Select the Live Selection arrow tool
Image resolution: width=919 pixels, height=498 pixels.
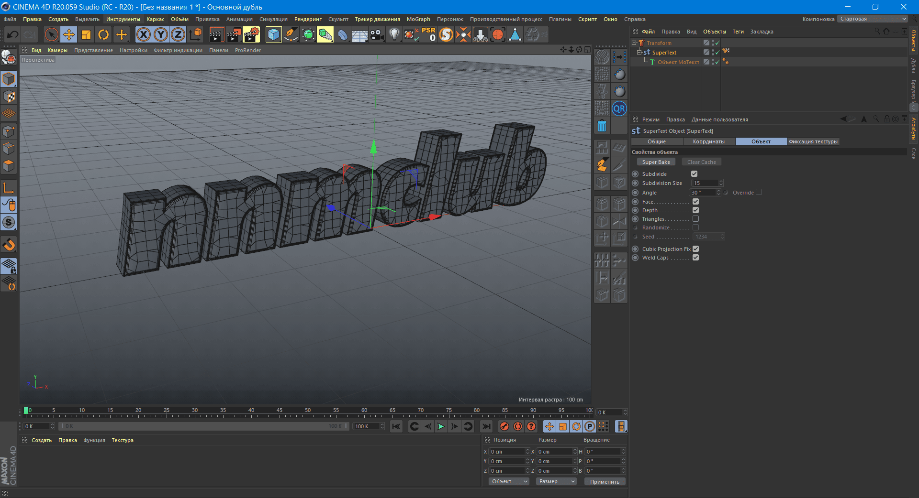(x=51, y=34)
